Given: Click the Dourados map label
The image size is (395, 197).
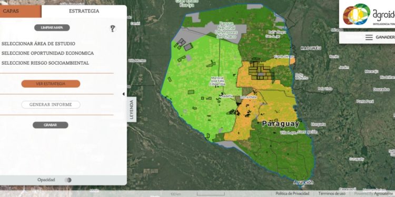Looking at the screenshot, I should [x=381, y=89].
